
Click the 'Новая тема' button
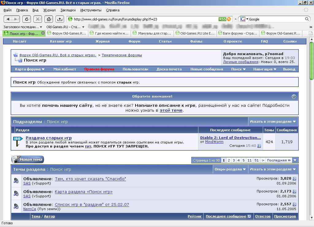coord(28,159)
